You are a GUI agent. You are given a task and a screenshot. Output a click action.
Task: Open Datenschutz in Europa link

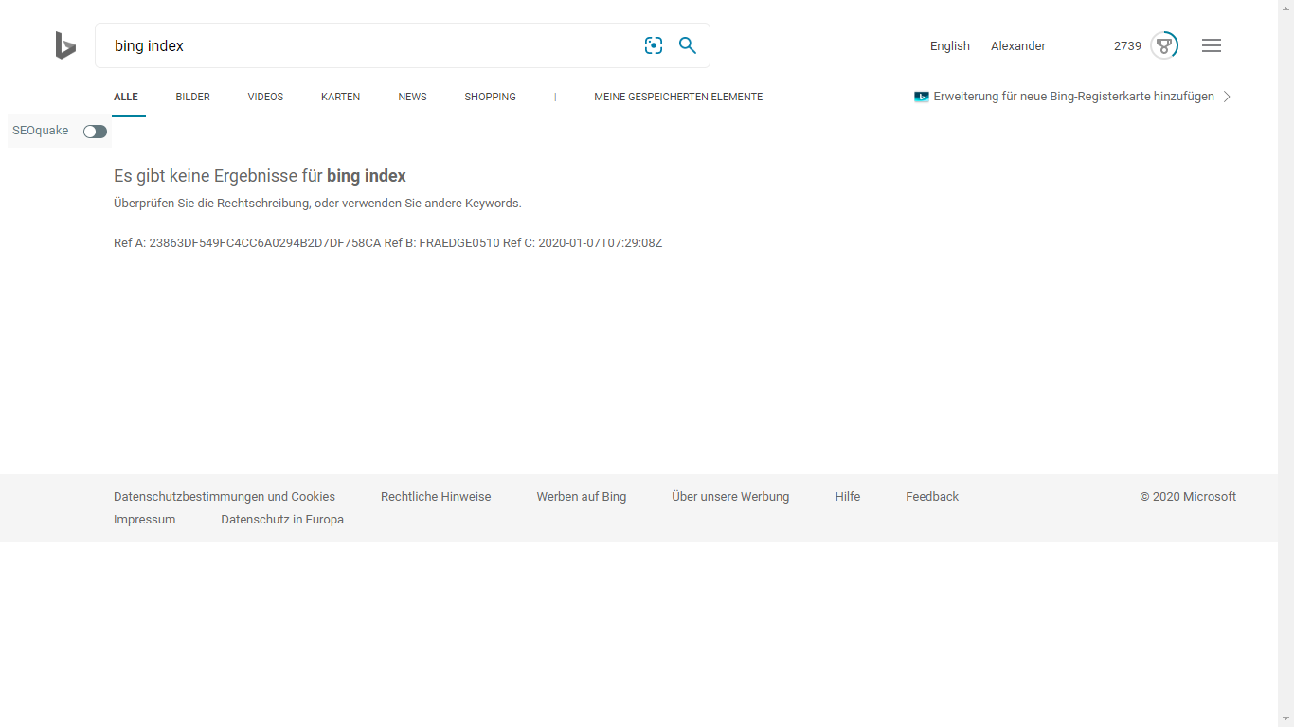(282, 520)
